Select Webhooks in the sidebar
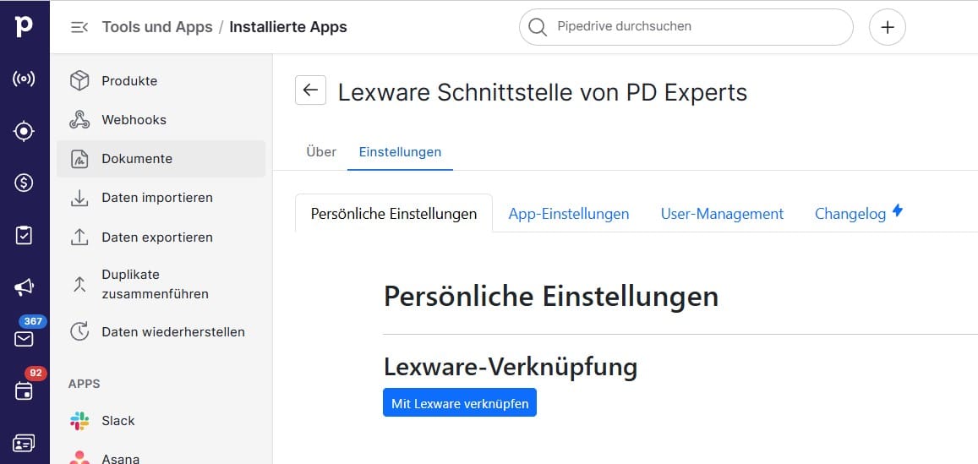This screenshot has width=978, height=464. coord(161,120)
